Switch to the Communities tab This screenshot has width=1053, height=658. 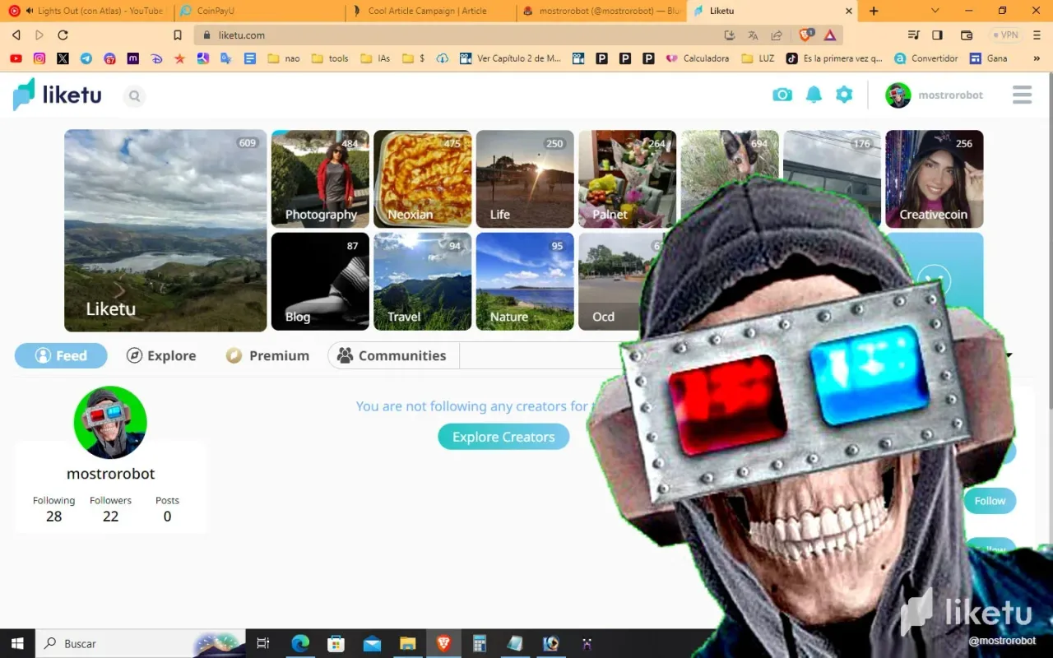(x=393, y=355)
